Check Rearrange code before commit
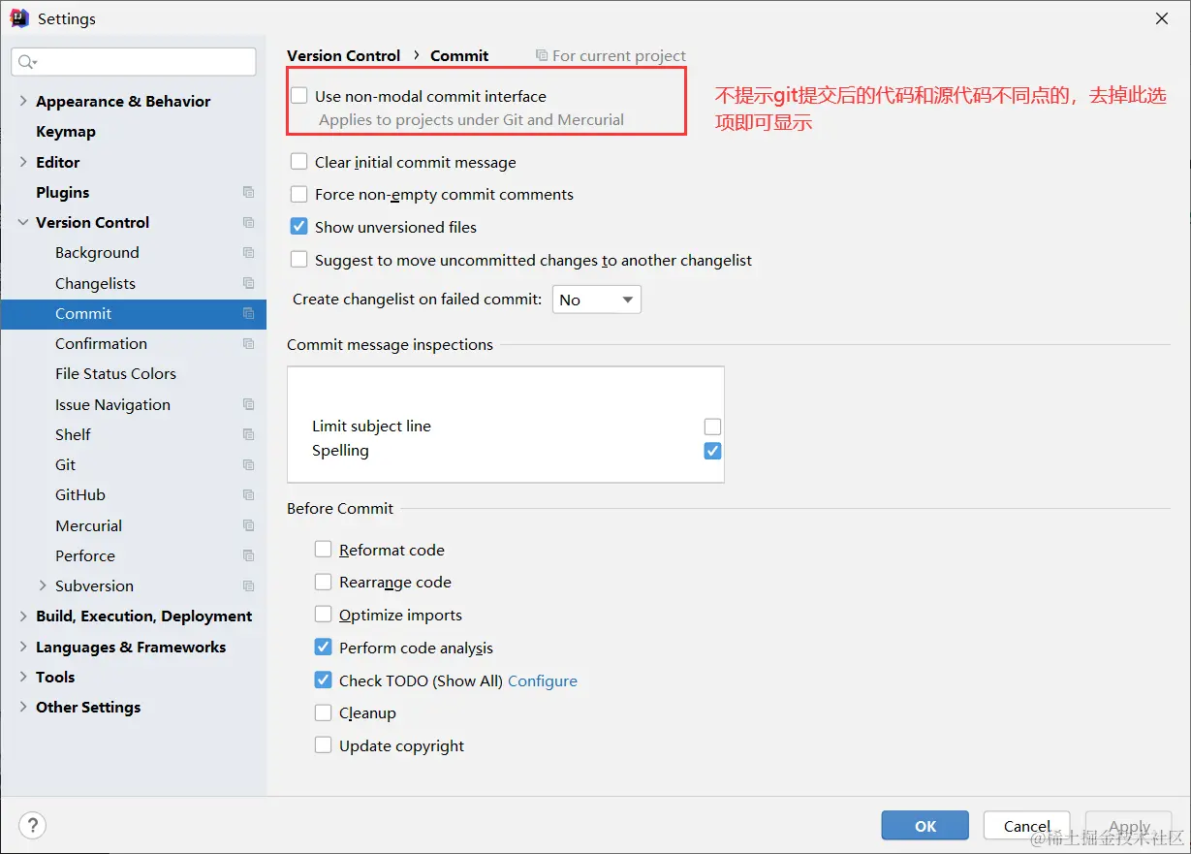 324,582
